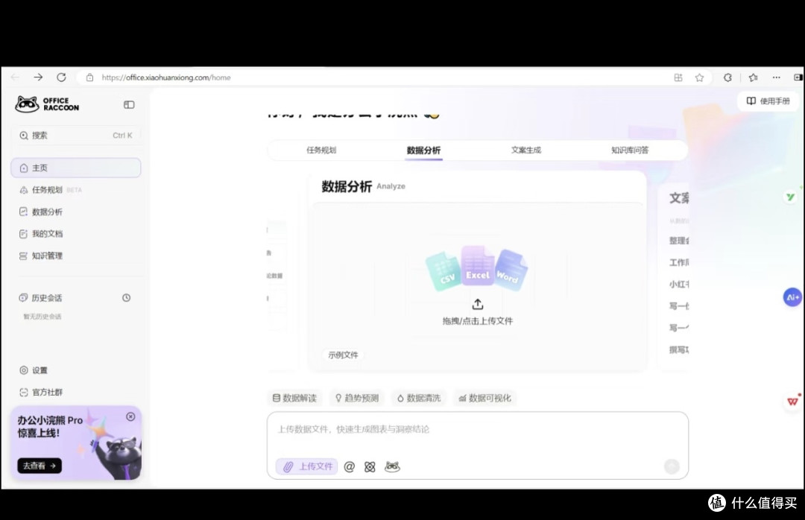The image size is (805, 520).
Task: Open the favorites list icon
Action: (x=753, y=77)
